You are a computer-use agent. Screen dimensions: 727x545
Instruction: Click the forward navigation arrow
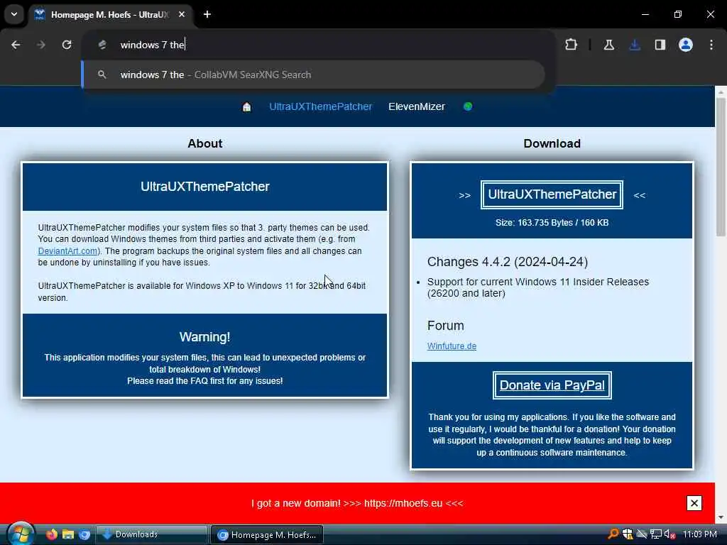click(x=40, y=45)
